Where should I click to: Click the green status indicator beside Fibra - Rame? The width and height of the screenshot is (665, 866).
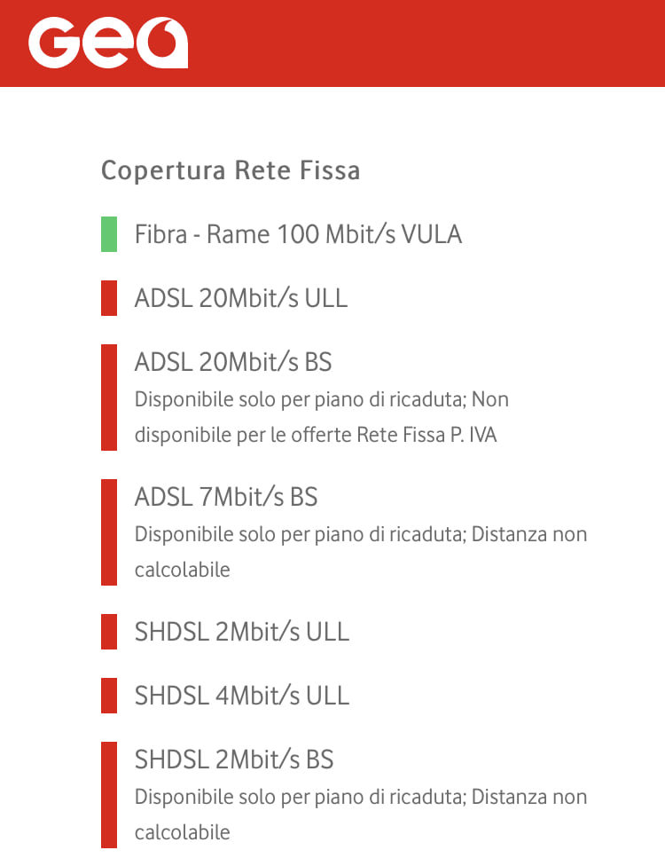point(109,234)
